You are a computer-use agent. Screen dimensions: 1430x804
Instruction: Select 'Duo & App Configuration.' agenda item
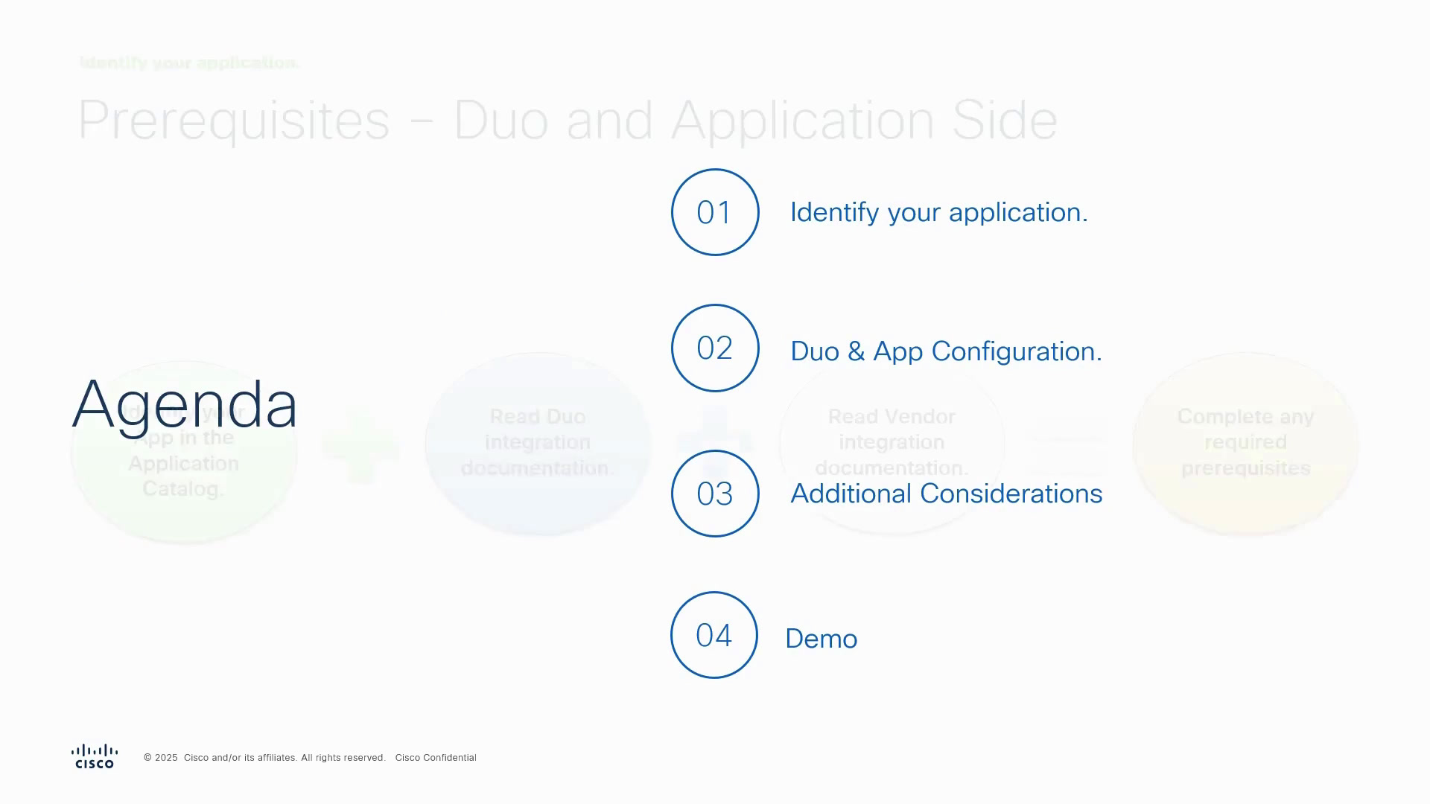[x=946, y=351]
